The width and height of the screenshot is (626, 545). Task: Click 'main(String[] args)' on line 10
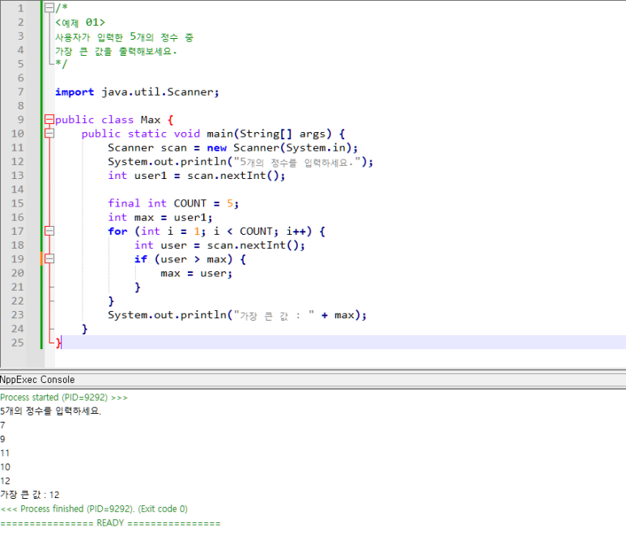pos(269,134)
